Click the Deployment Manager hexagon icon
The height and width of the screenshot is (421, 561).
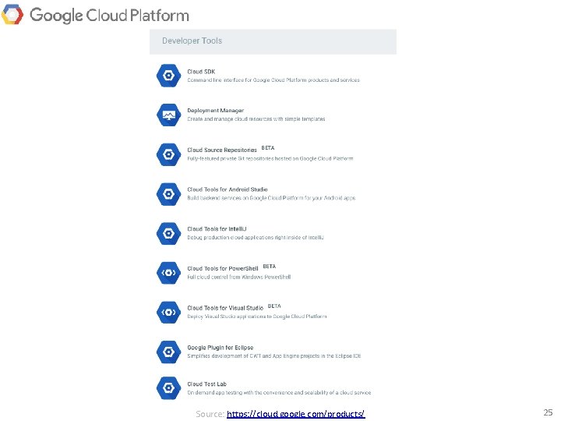[168, 115]
